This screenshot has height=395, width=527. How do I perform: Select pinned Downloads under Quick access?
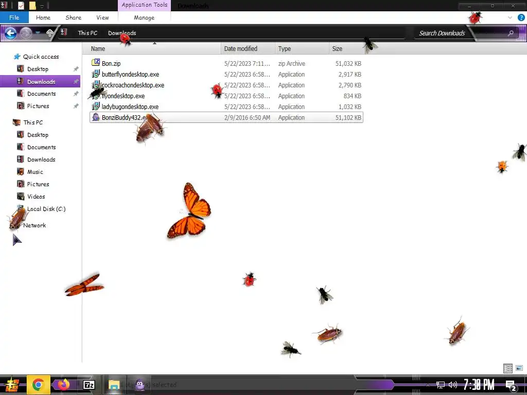40,82
